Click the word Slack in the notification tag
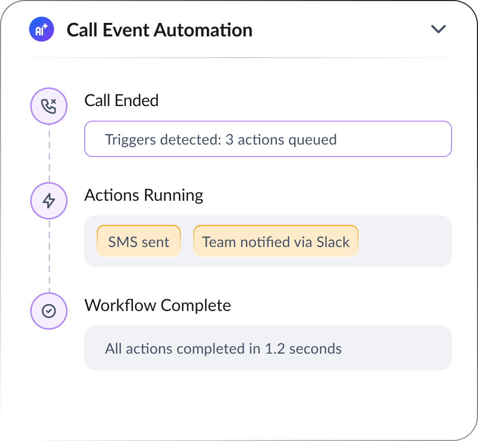The width and height of the screenshot is (478, 441). click(333, 242)
